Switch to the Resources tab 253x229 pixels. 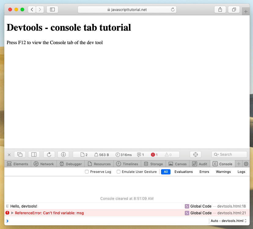tap(99, 164)
